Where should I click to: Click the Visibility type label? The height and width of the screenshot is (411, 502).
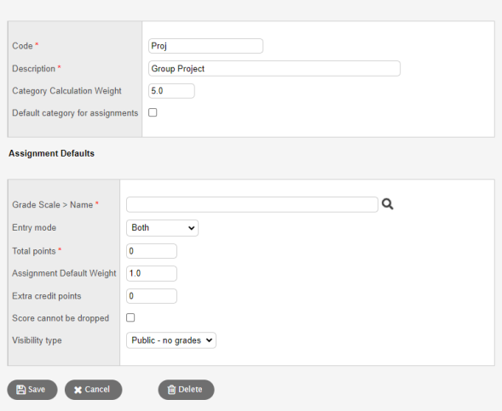tap(37, 340)
